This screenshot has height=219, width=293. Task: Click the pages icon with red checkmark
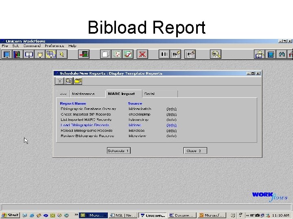[x=128, y=54]
